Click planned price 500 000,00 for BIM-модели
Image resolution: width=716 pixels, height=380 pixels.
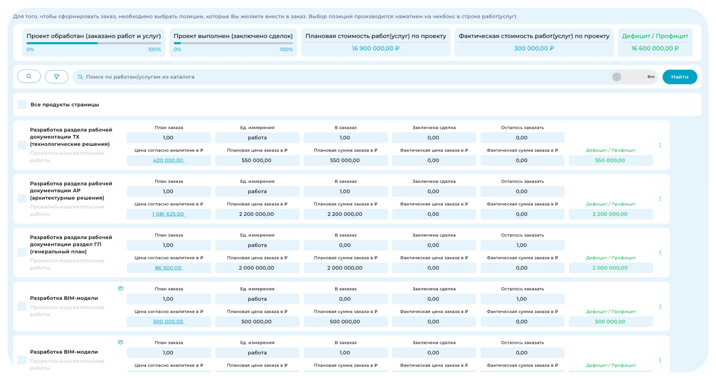(x=257, y=322)
